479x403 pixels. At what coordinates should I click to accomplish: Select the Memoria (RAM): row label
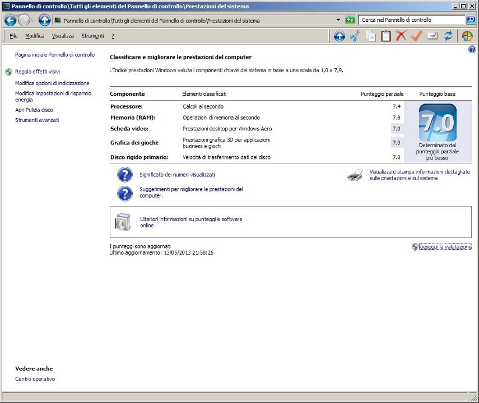coord(133,118)
